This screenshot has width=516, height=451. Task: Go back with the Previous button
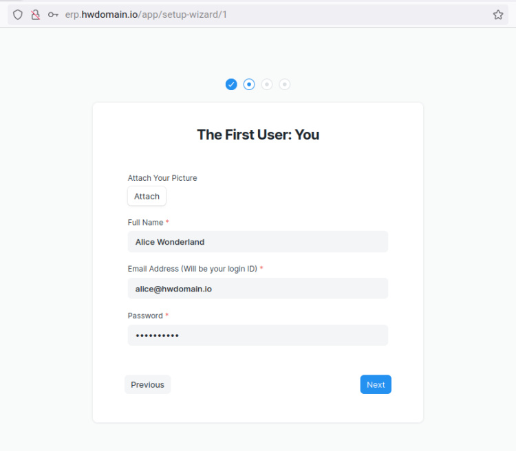pos(147,384)
